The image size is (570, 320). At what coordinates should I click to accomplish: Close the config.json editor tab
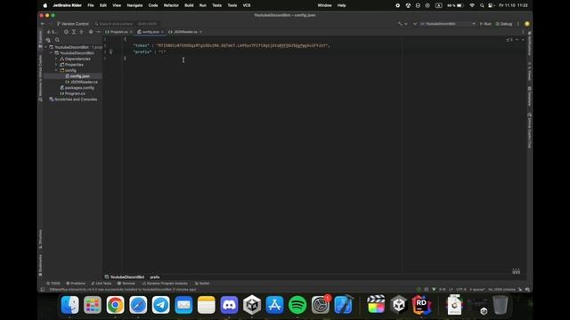tap(162, 32)
